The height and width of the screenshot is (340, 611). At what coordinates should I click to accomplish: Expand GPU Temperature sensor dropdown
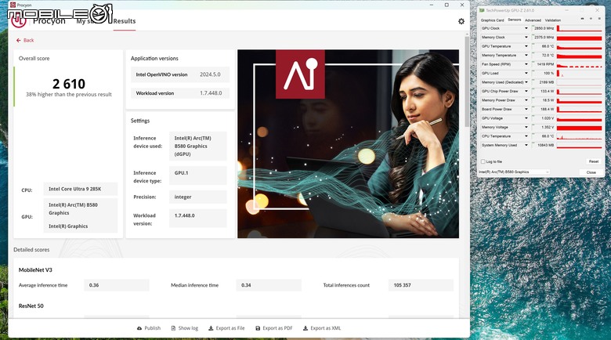coord(526,46)
